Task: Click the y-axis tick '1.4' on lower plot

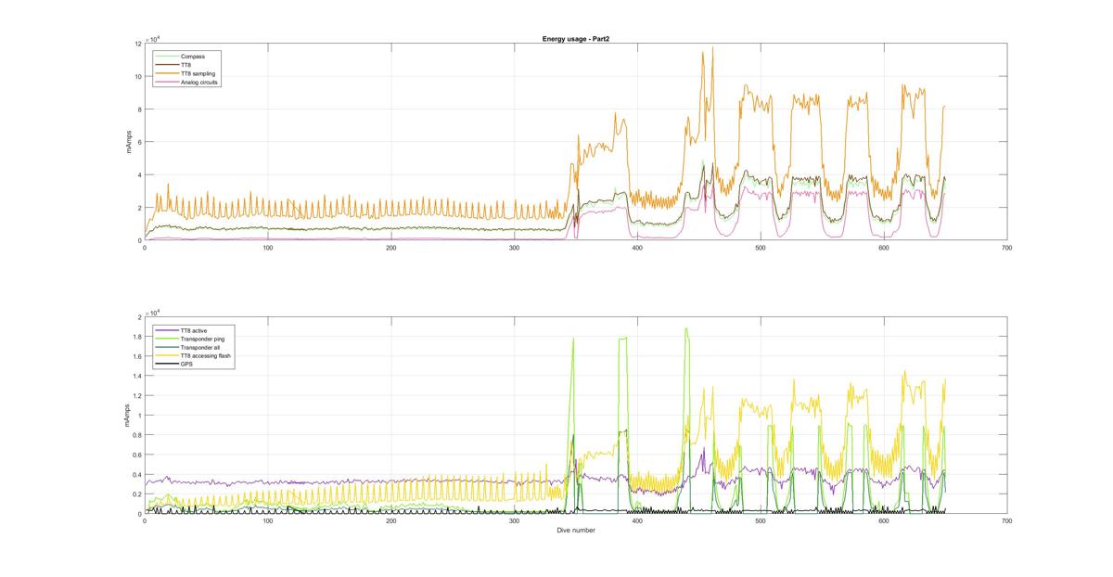Action: pyautogui.click(x=137, y=376)
